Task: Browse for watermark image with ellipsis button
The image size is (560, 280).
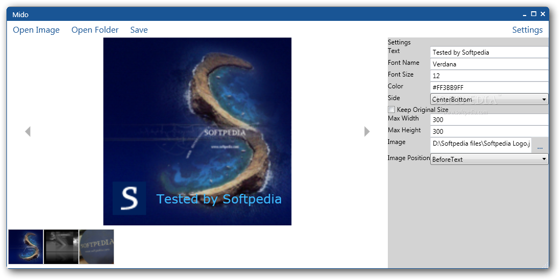Action: pos(540,145)
